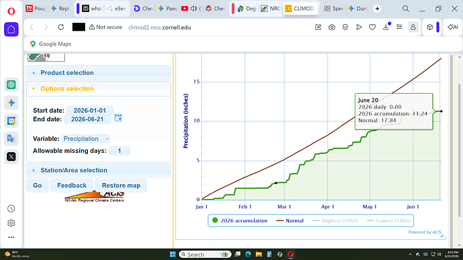
Task: Click the Start date field
Action: pyautogui.click(x=90, y=111)
